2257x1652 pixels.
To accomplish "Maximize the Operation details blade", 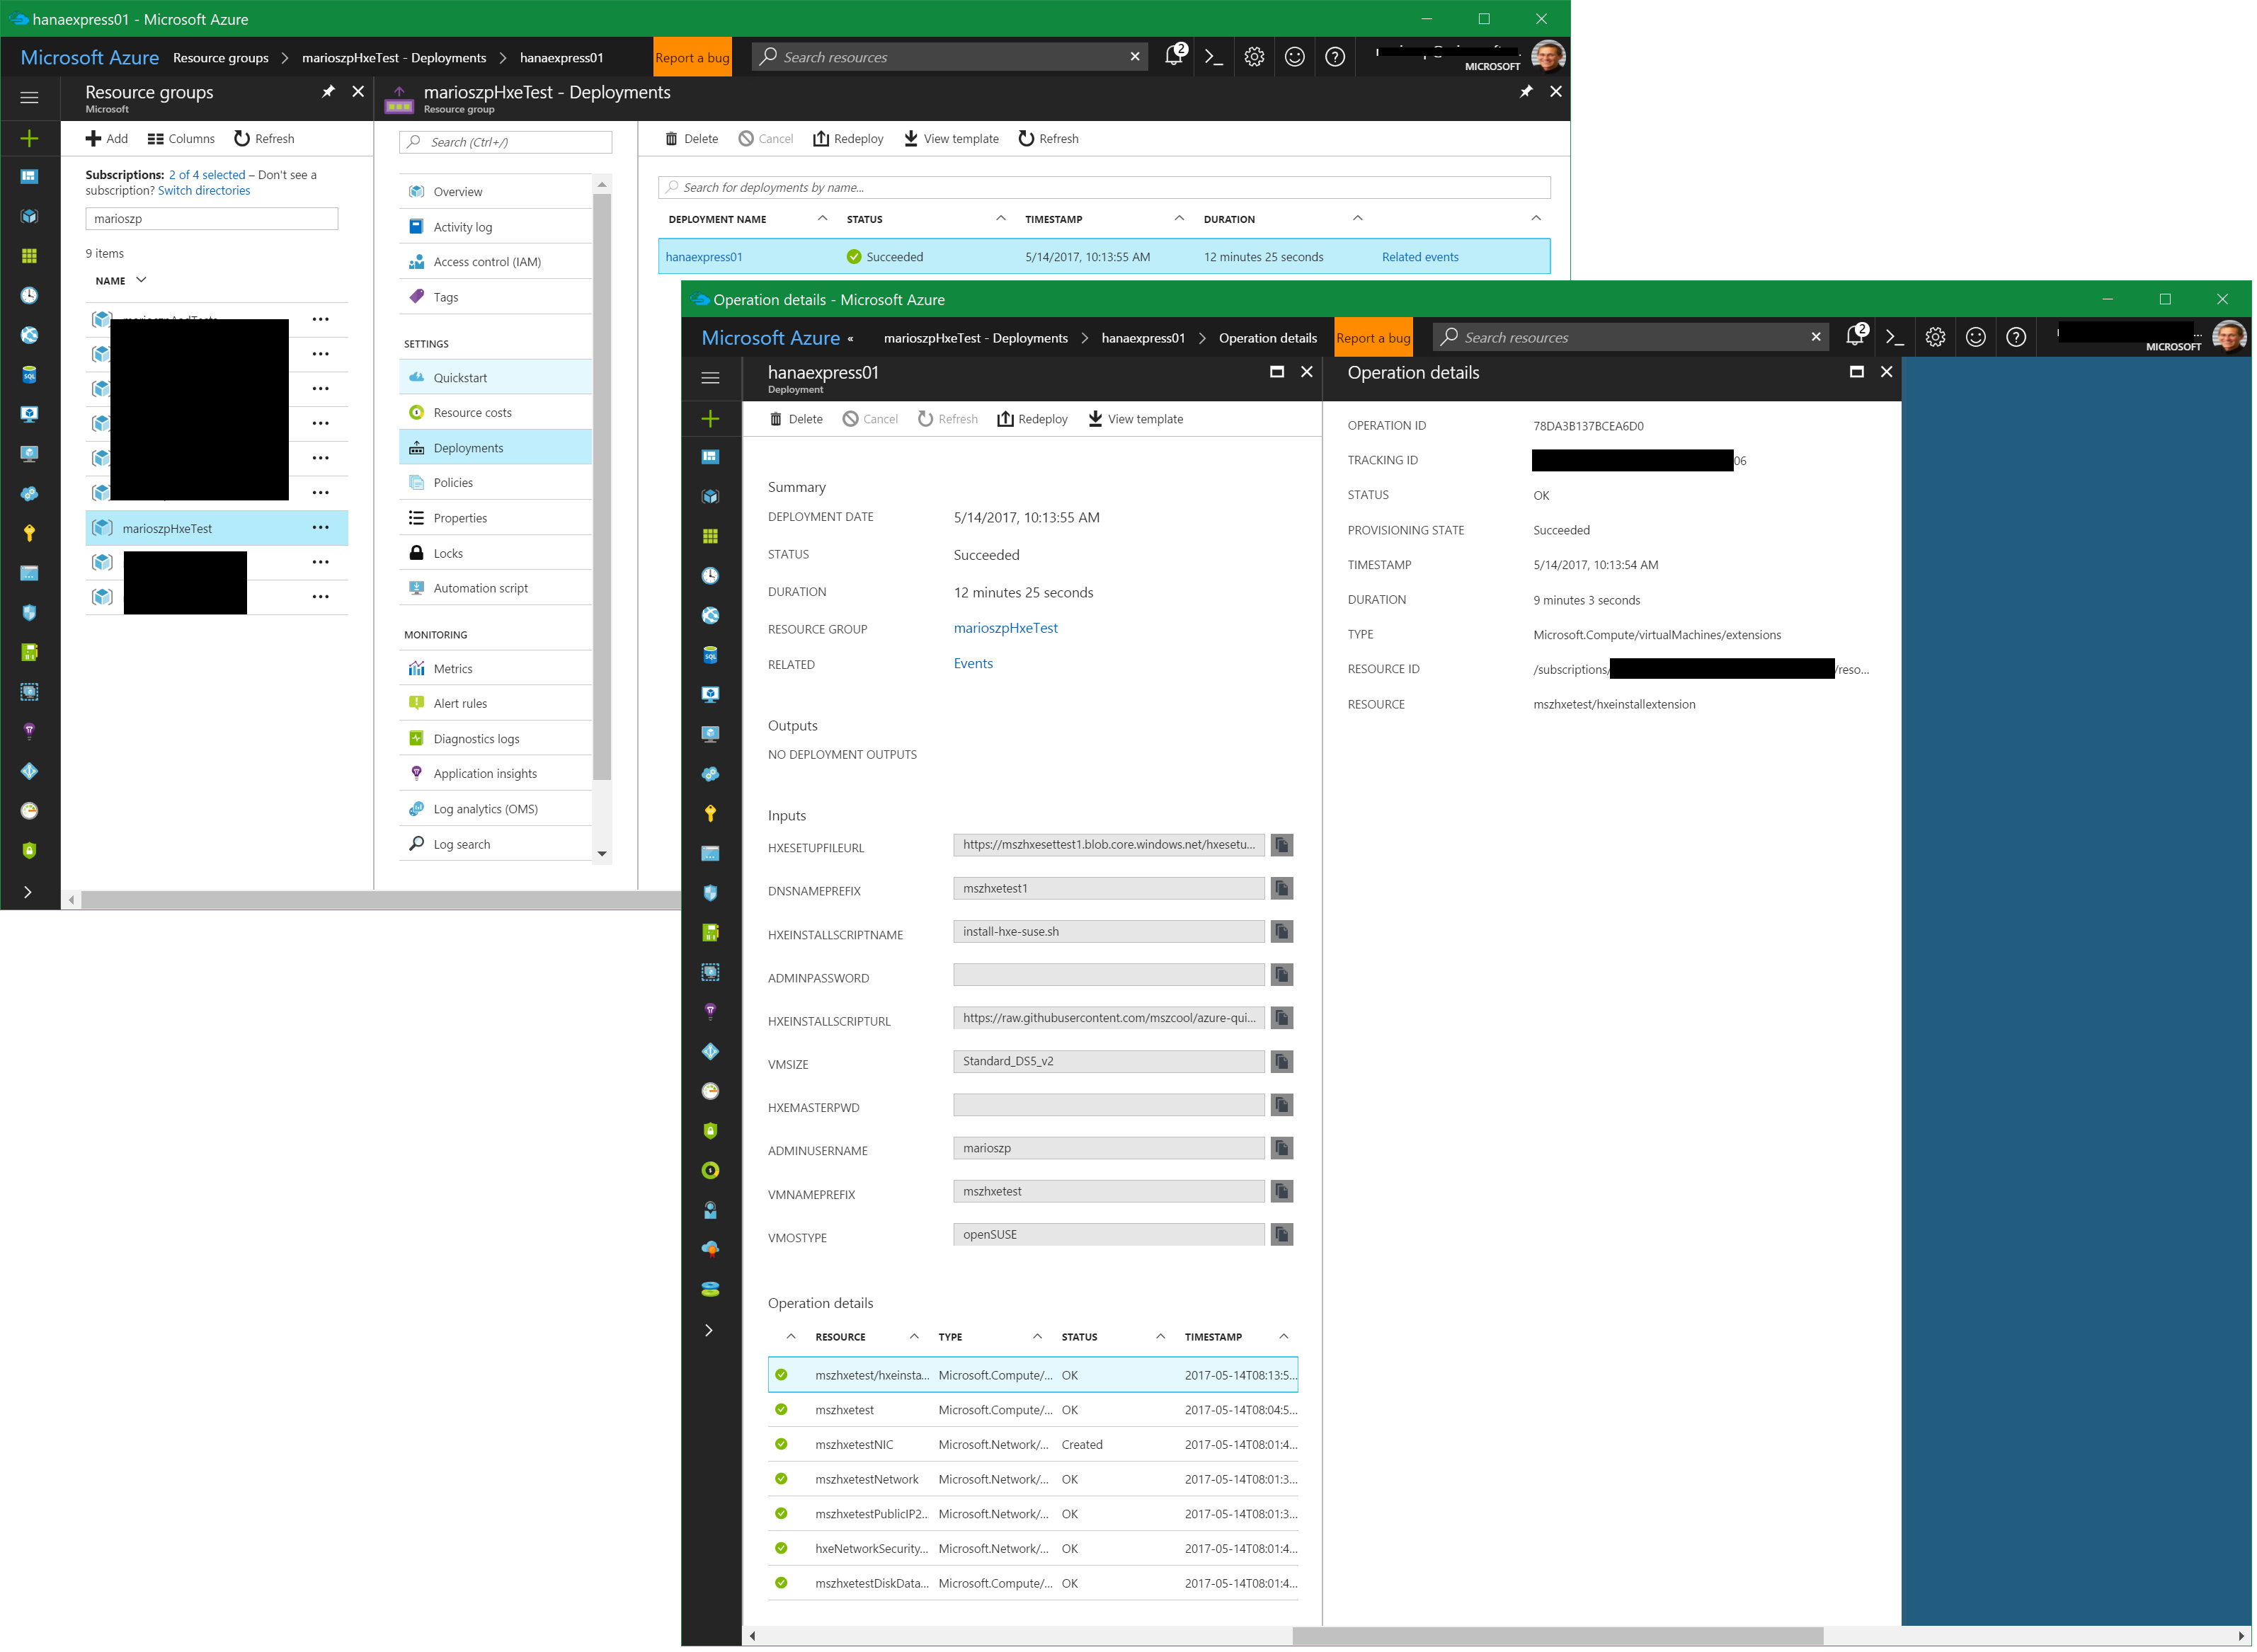I will coord(1858,372).
